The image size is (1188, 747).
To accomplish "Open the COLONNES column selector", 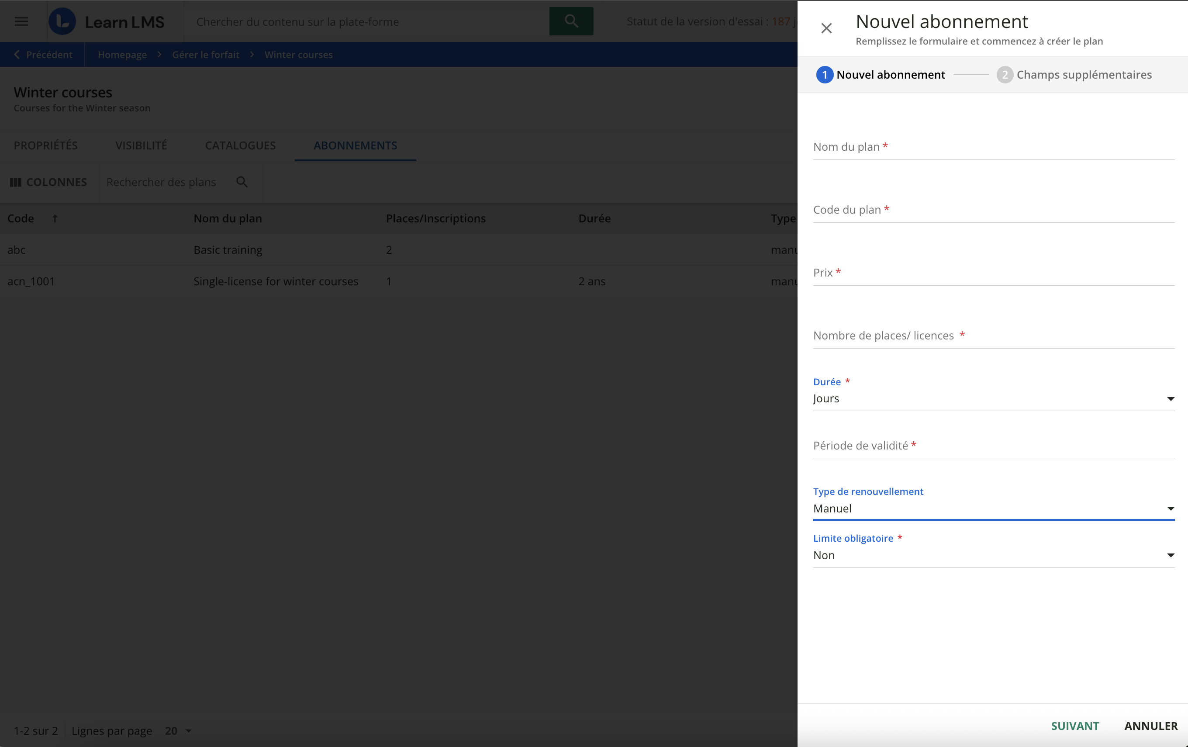I will [48, 182].
